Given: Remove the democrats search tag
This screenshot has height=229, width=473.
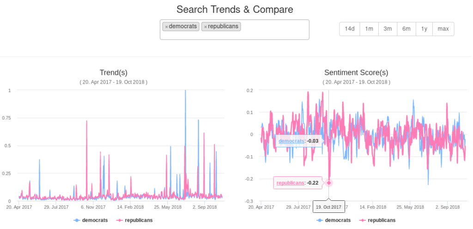Looking at the screenshot, I should pos(166,27).
